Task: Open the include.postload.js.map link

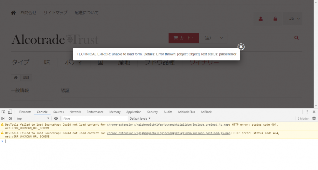Action: coord(169,133)
